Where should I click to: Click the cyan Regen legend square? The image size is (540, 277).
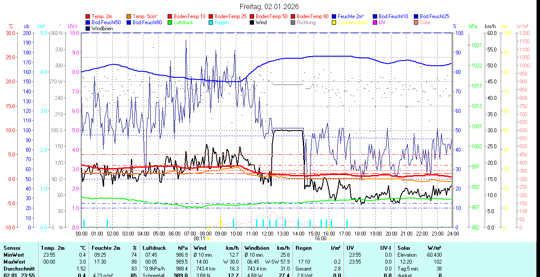[211, 22]
